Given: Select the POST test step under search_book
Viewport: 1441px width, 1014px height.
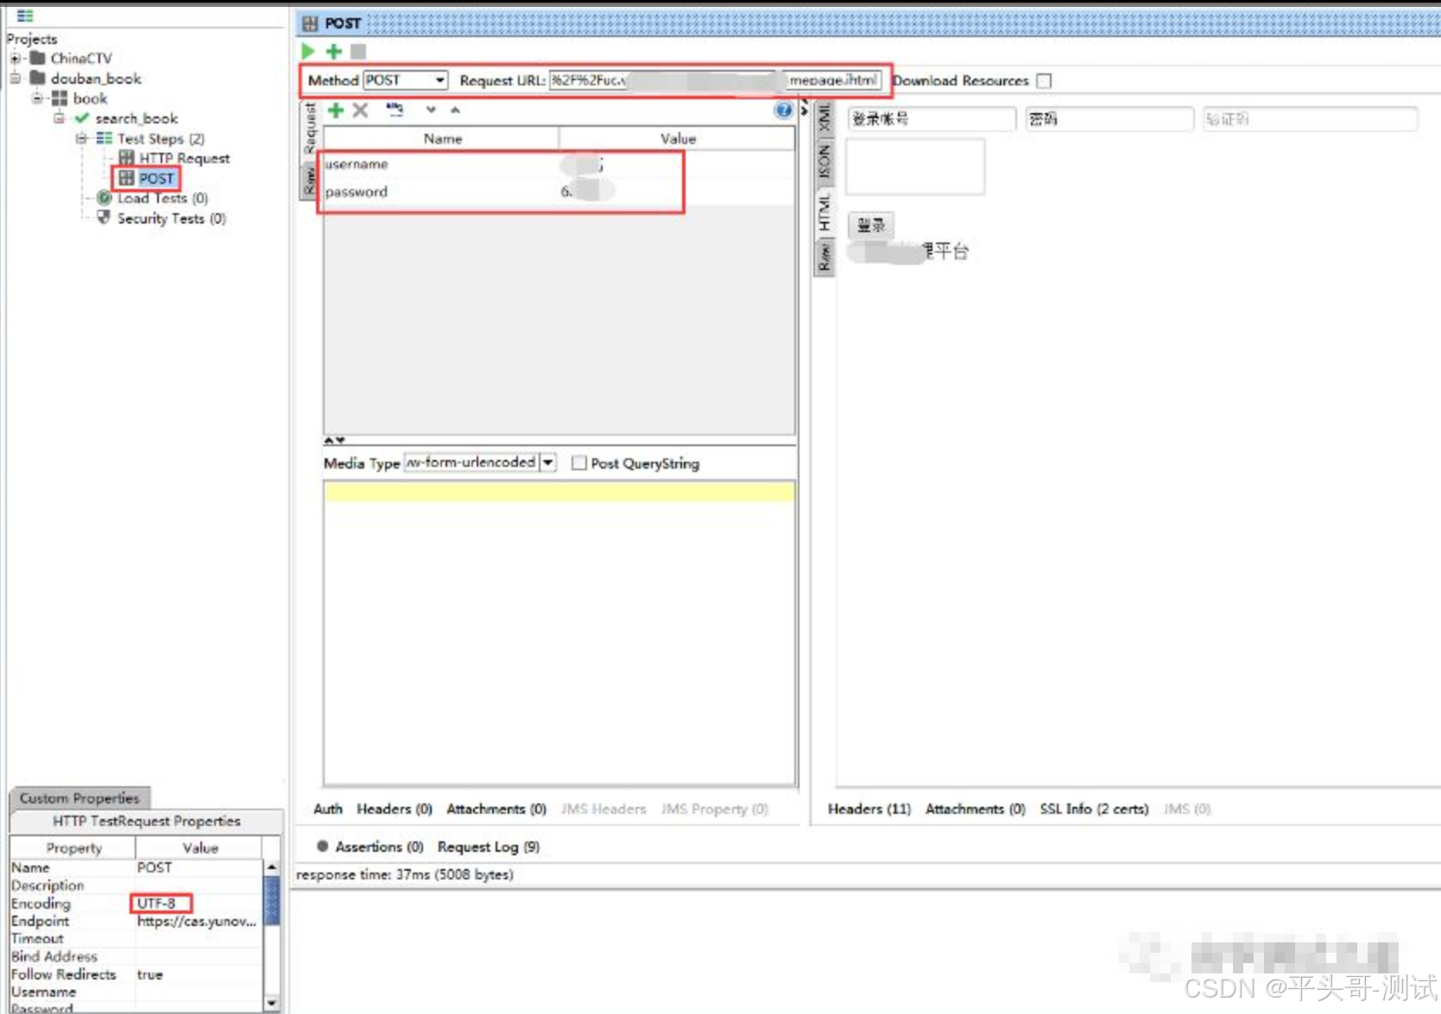Looking at the screenshot, I should point(156,178).
